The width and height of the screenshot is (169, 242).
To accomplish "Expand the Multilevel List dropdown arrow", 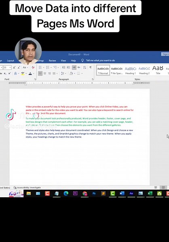I will (x=58, y=68).
